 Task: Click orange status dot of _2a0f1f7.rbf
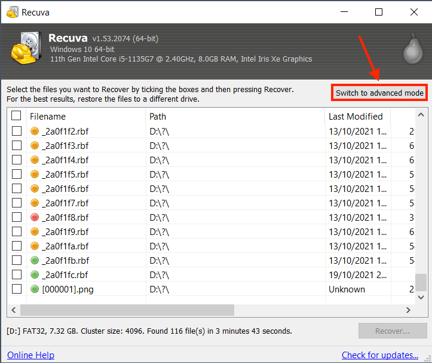(x=35, y=203)
